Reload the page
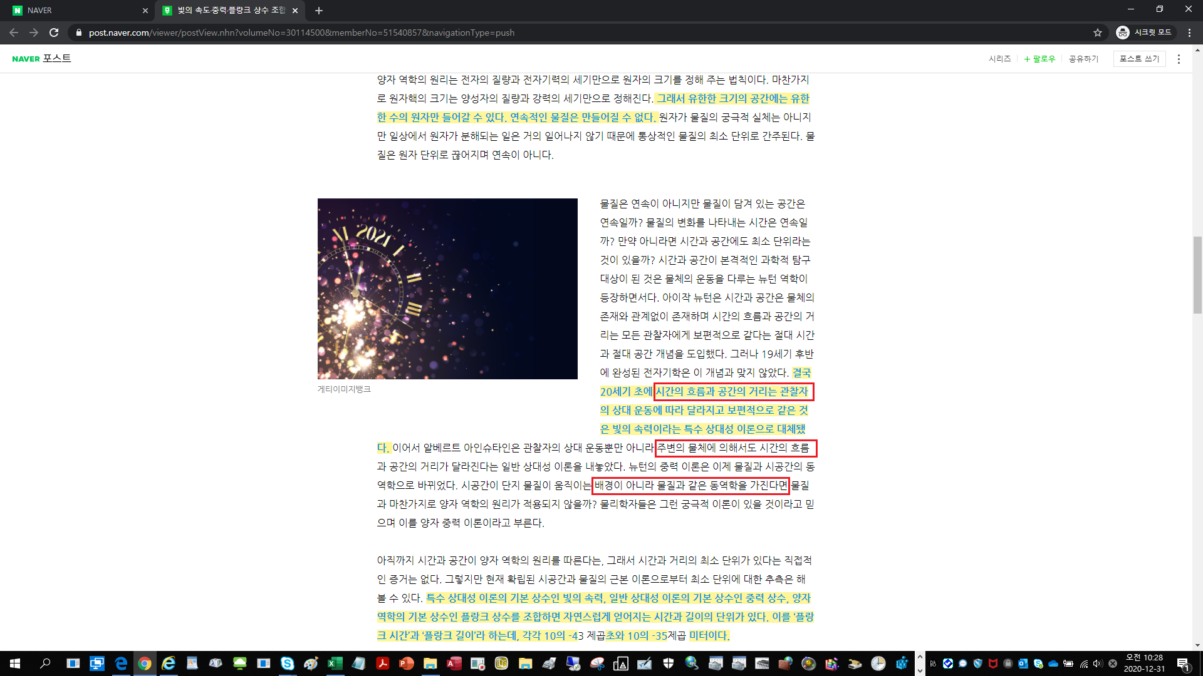 pos(54,33)
